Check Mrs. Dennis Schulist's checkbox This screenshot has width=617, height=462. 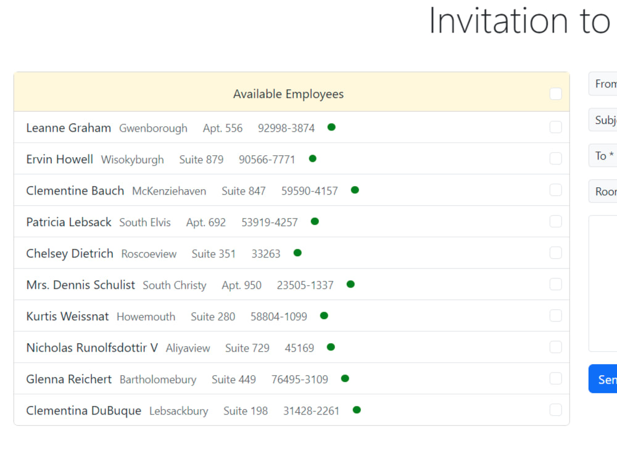pos(555,284)
